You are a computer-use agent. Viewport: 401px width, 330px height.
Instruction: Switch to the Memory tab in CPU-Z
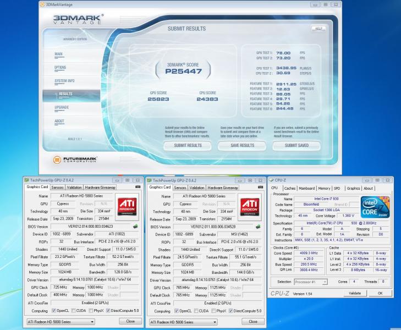click(x=324, y=188)
